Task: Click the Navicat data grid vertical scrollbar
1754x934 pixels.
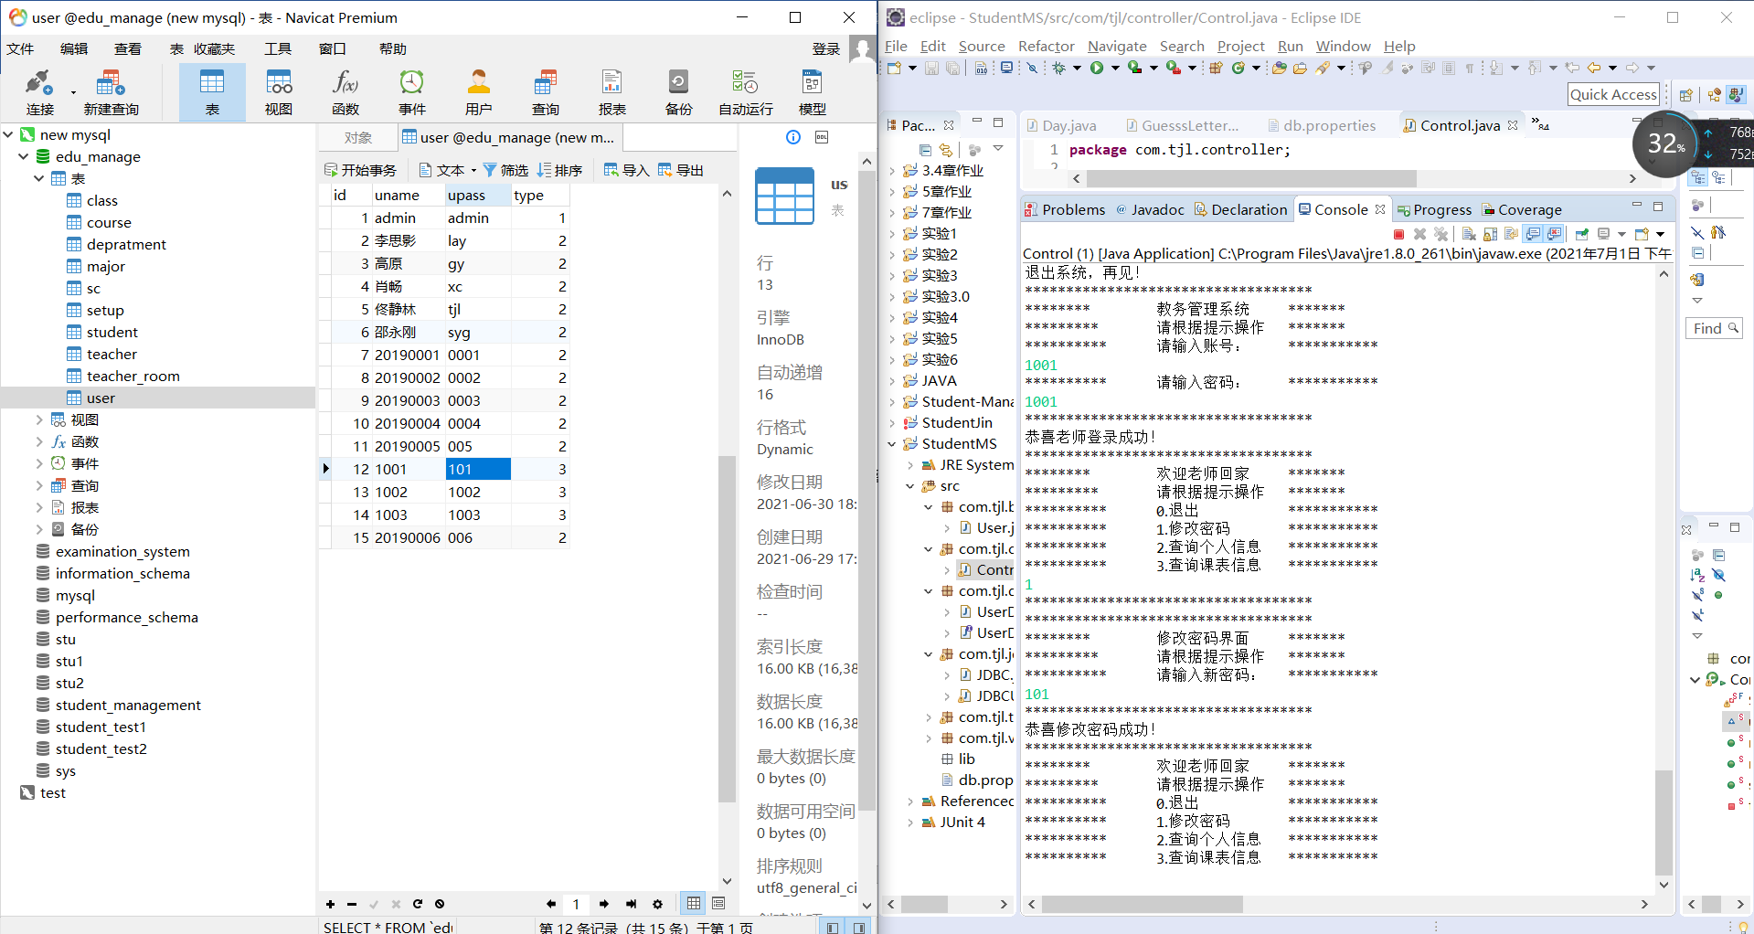Action: click(727, 631)
